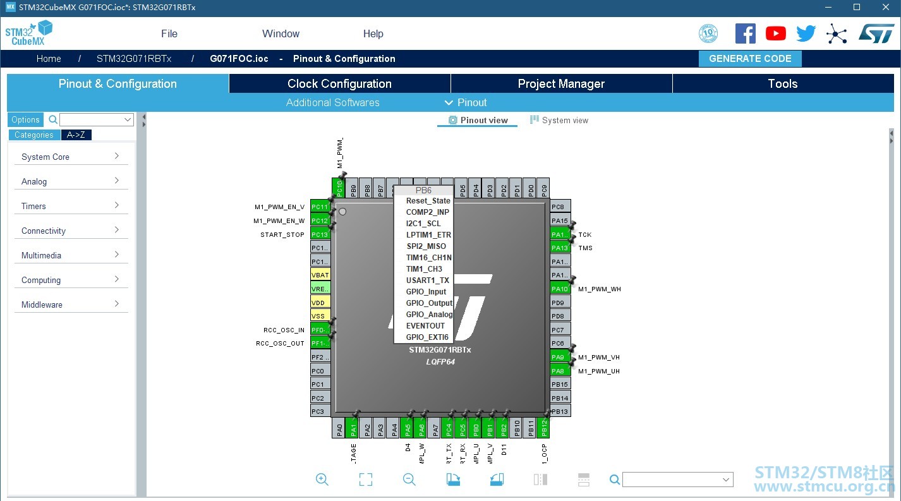Click the ST logo
Viewport: 901px width, 501px height.
[x=876, y=33]
